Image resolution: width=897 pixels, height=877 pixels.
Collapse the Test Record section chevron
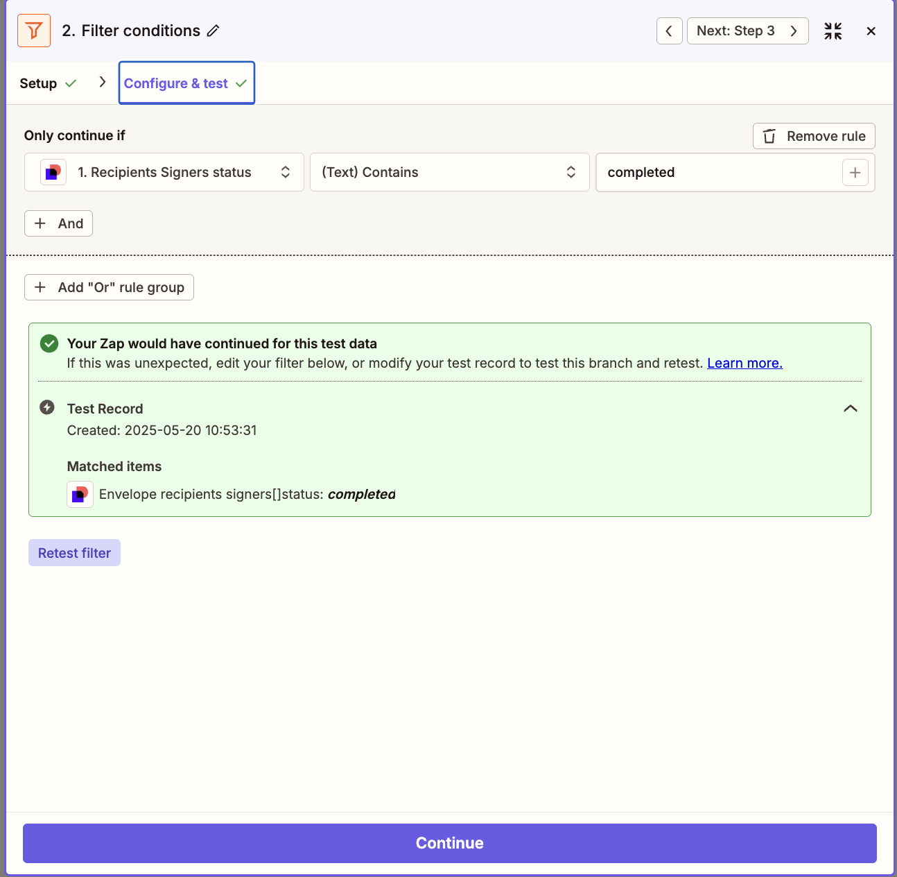[850, 409]
